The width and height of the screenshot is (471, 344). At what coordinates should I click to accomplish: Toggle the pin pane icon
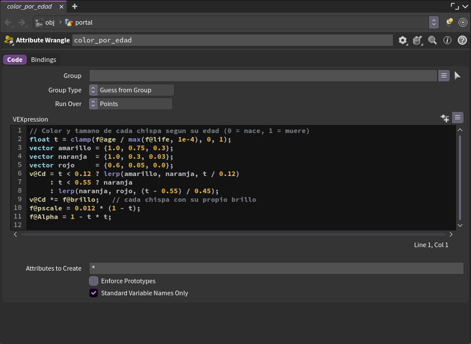click(x=449, y=22)
